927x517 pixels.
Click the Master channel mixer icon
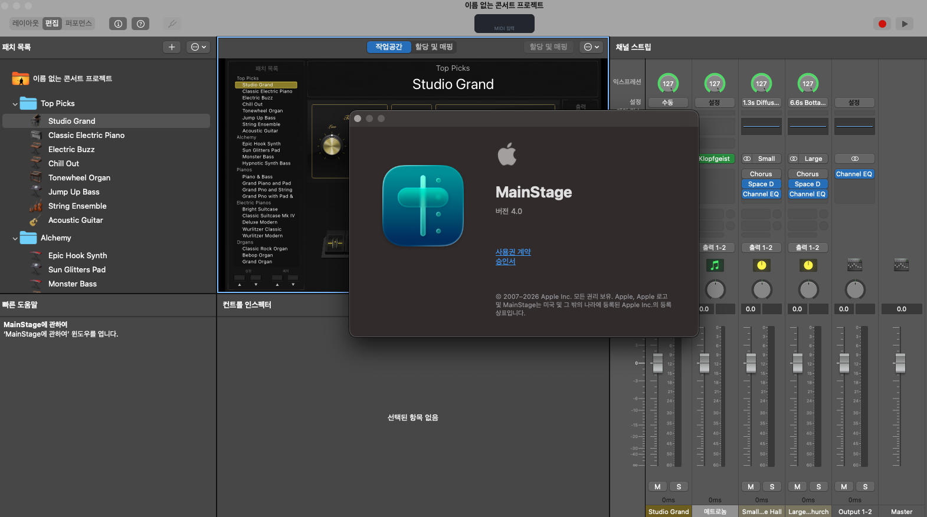tap(901, 265)
